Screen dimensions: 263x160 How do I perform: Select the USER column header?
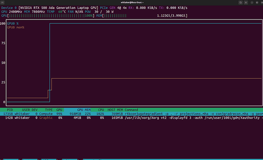tap(26, 110)
